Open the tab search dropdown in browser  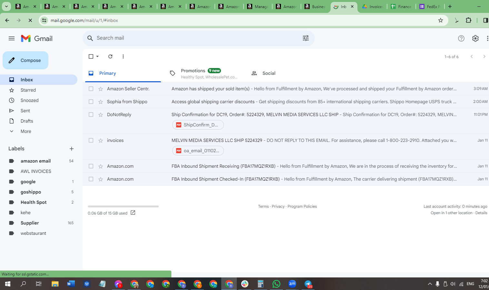pyautogui.click(x=6, y=6)
